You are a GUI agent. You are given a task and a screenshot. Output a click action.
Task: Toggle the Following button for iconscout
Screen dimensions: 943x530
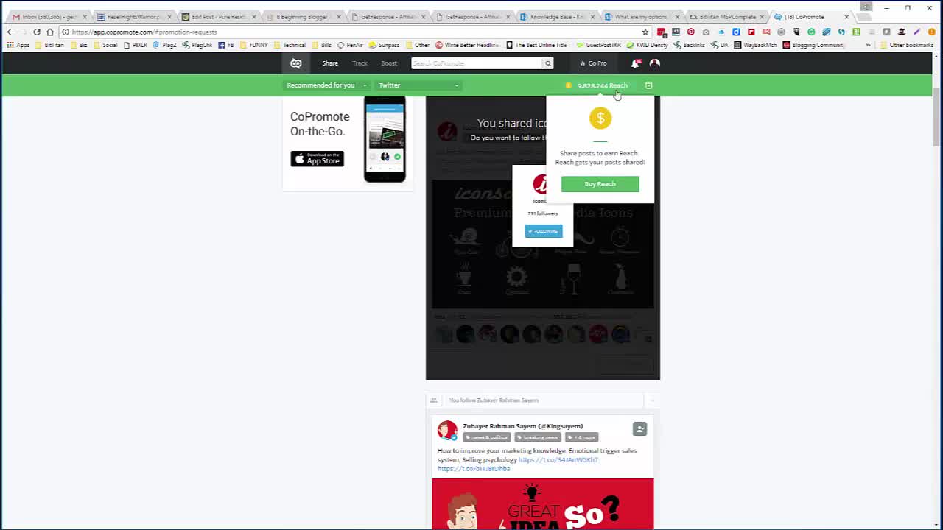(x=544, y=231)
